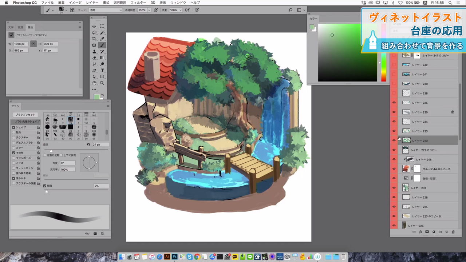Reset brush size with the circular arrow icon
Viewport: 466px width, 262px height.
pyautogui.click(x=88, y=144)
